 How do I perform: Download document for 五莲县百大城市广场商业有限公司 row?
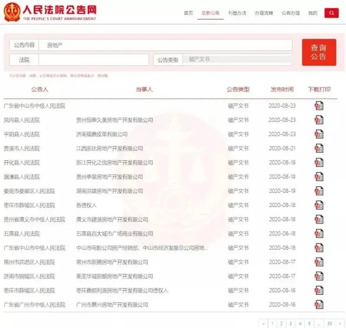[x=319, y=234]
